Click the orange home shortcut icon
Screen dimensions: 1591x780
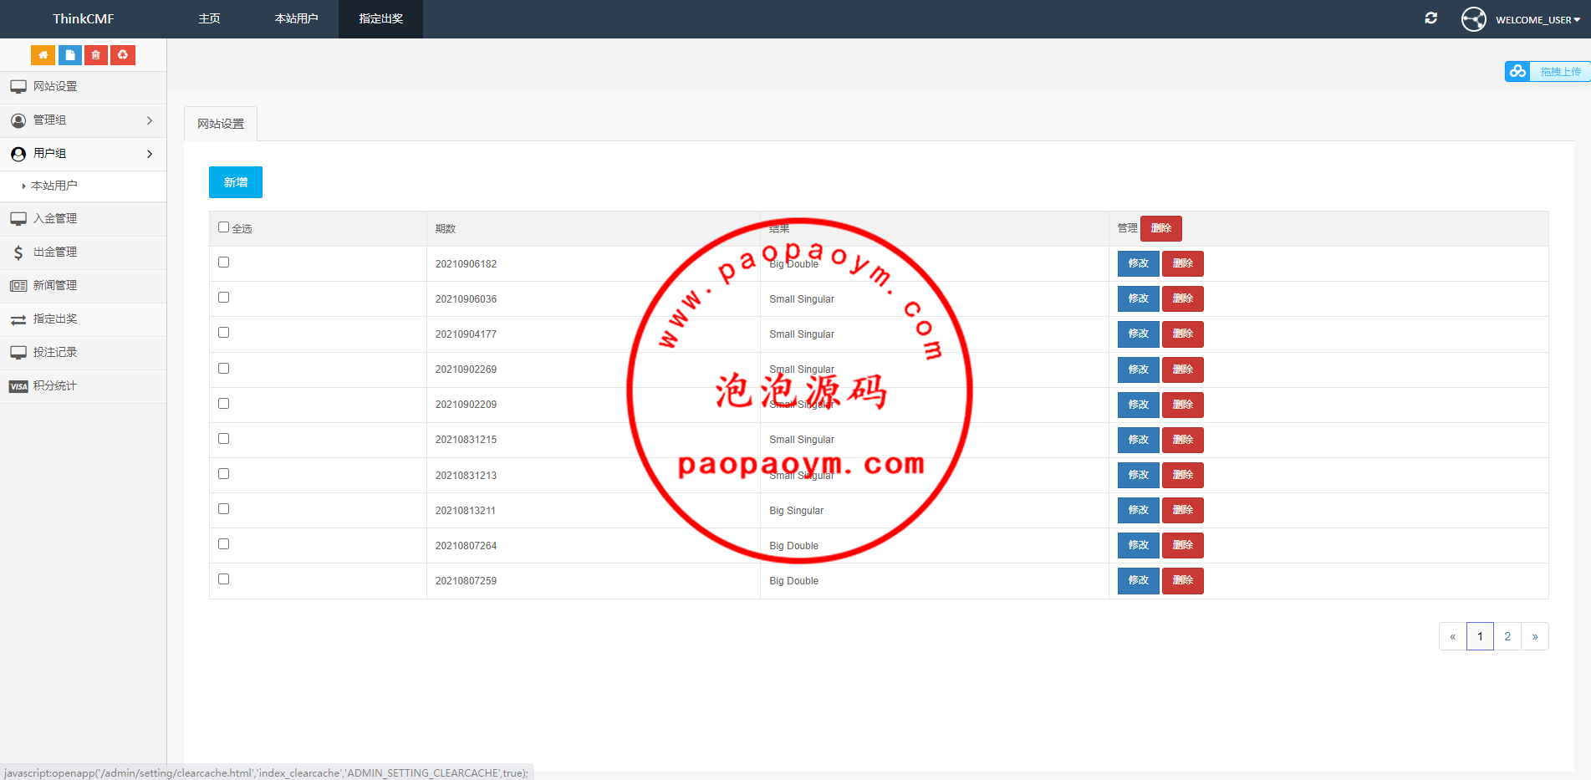[43, 55]
